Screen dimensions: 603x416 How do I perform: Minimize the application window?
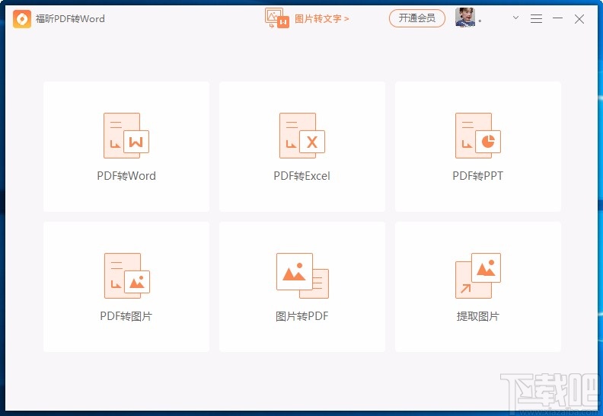coord(557,18)
